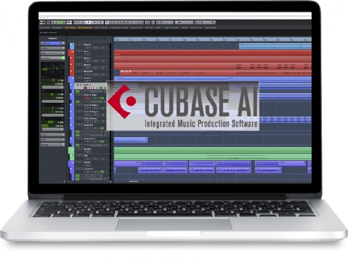Image resolution: width=348 pixels, height=259 pixels.
Task: Click the global Write automation 'w' button
Action: [x=64, y=22]
